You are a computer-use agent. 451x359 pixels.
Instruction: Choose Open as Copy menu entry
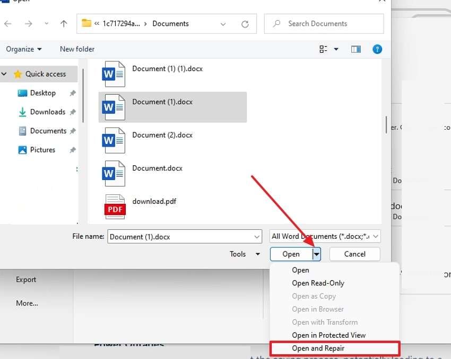coord(314,296)
